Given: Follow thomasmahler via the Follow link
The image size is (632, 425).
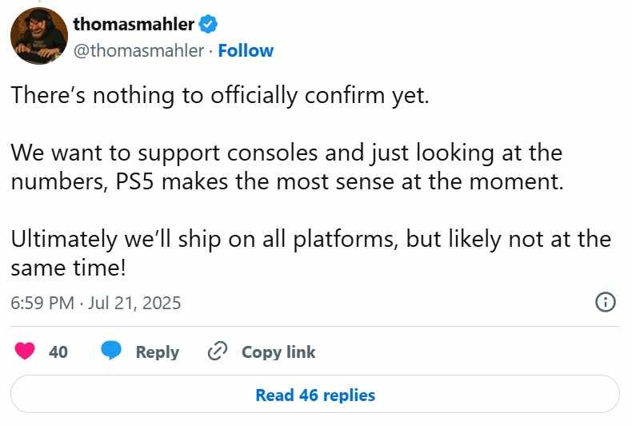Looking at the screenshot, I should [246, 50].
